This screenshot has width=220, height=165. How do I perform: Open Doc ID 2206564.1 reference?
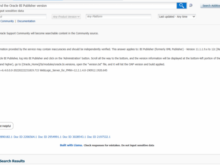(x=25, y=137)
